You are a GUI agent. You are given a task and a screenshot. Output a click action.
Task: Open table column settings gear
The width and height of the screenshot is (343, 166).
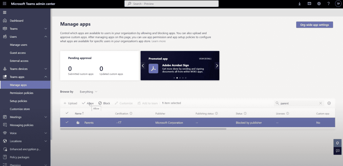(x=329, y=103)
